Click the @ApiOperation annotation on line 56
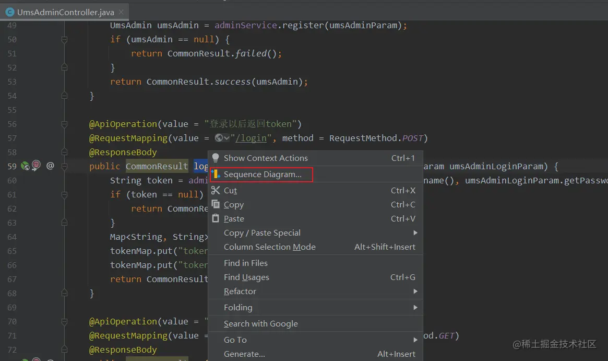Image resolution: width=608 pixels, height=361 pixels. [x=123, y=124]
